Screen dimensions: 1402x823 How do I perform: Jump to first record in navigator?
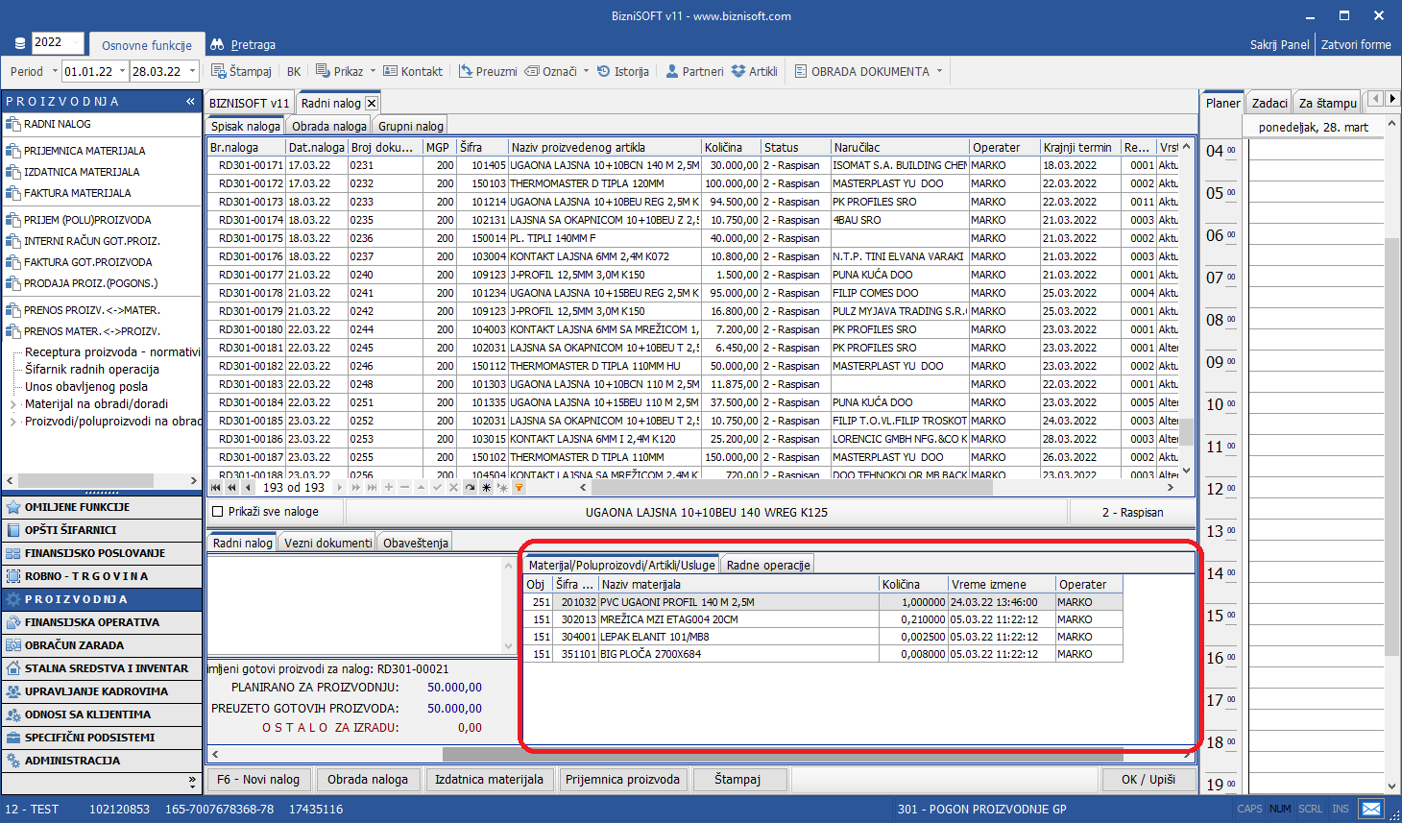point(216,488)
